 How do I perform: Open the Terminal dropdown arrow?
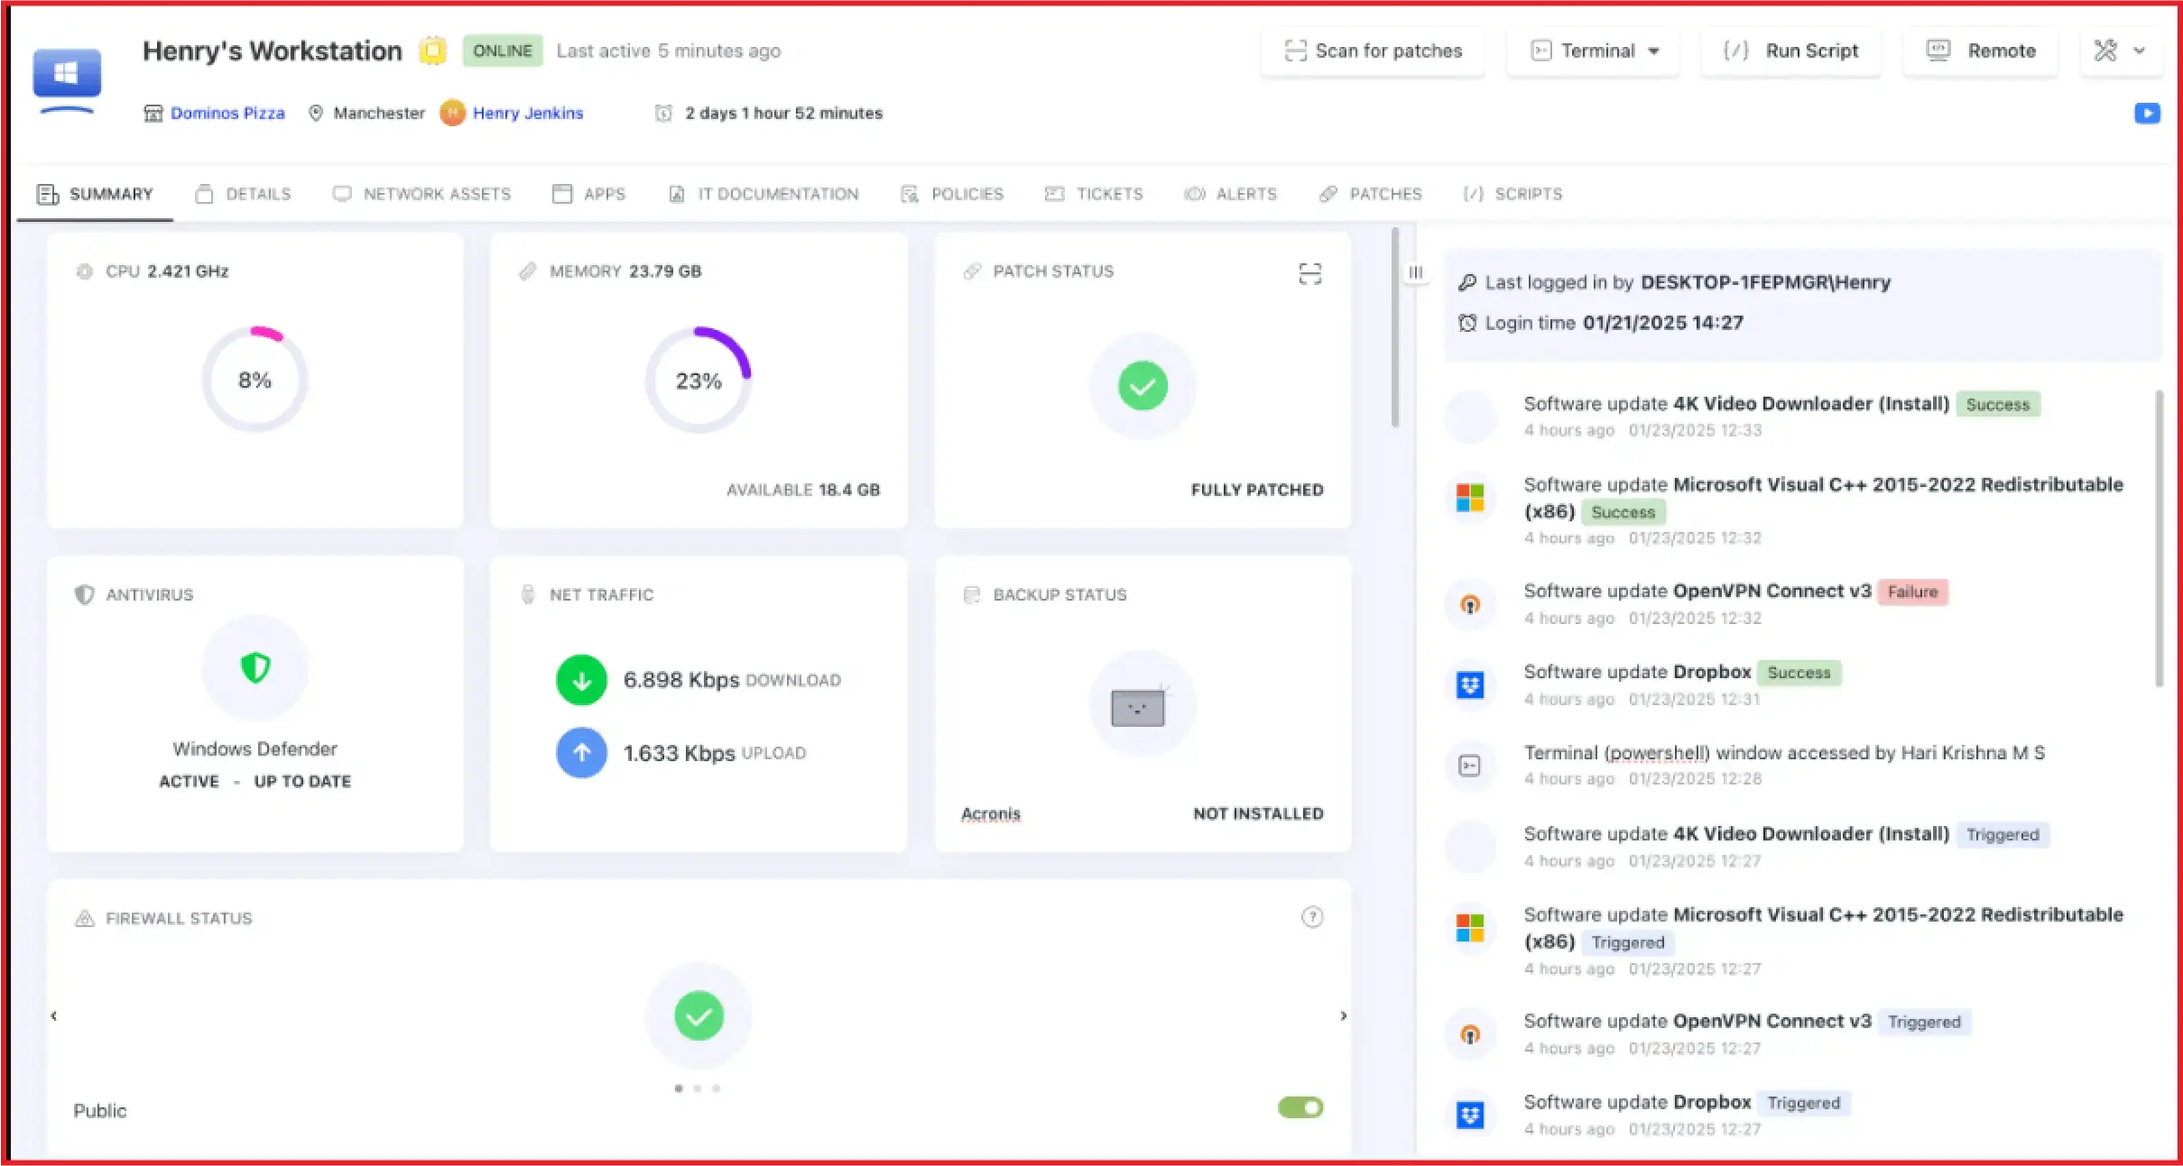coord(1654,50)
